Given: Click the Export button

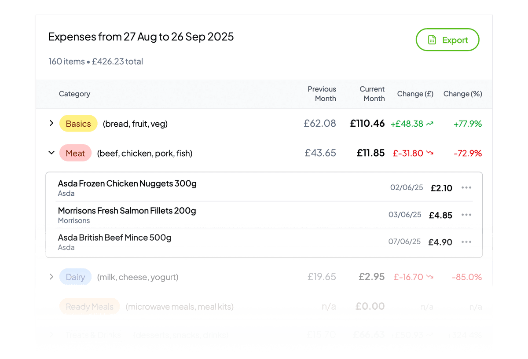Looking at the screenshot, I should coord(447,40).
